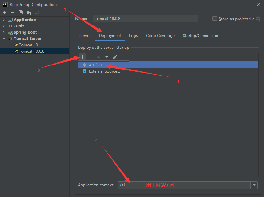Screen dimensions: 264x197
Task: Click the Tomcat Server cat icon
Action: (11, 39)
